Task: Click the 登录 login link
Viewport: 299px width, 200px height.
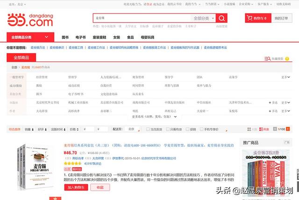Action: [x=149, y=4]
